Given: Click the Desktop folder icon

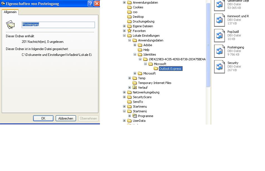Looking at the screenshot, I should [129, 16].
